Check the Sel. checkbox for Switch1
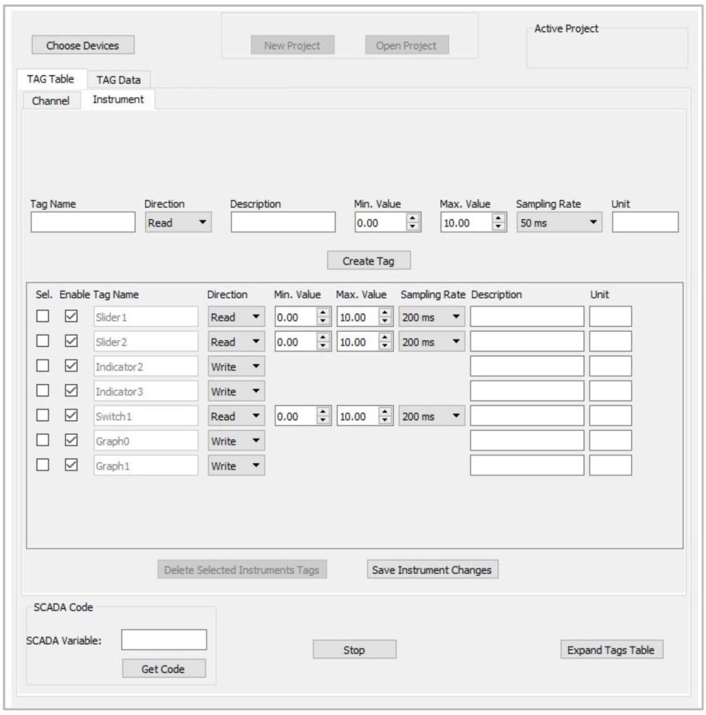This screenshot has width=706, height=715. (x=42, y=416)
